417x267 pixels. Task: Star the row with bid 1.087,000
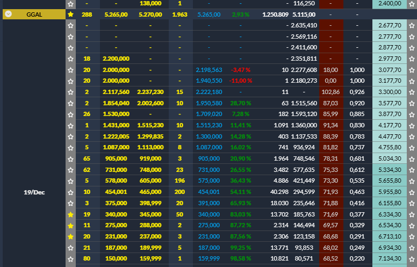click(70, 148)
